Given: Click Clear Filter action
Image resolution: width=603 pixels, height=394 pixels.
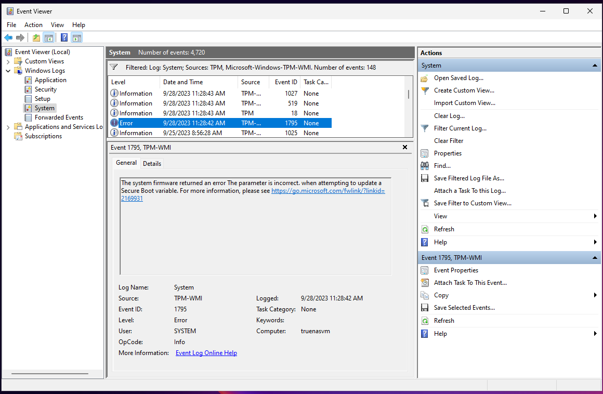Looking at the screenshot, I should [449, 141].
